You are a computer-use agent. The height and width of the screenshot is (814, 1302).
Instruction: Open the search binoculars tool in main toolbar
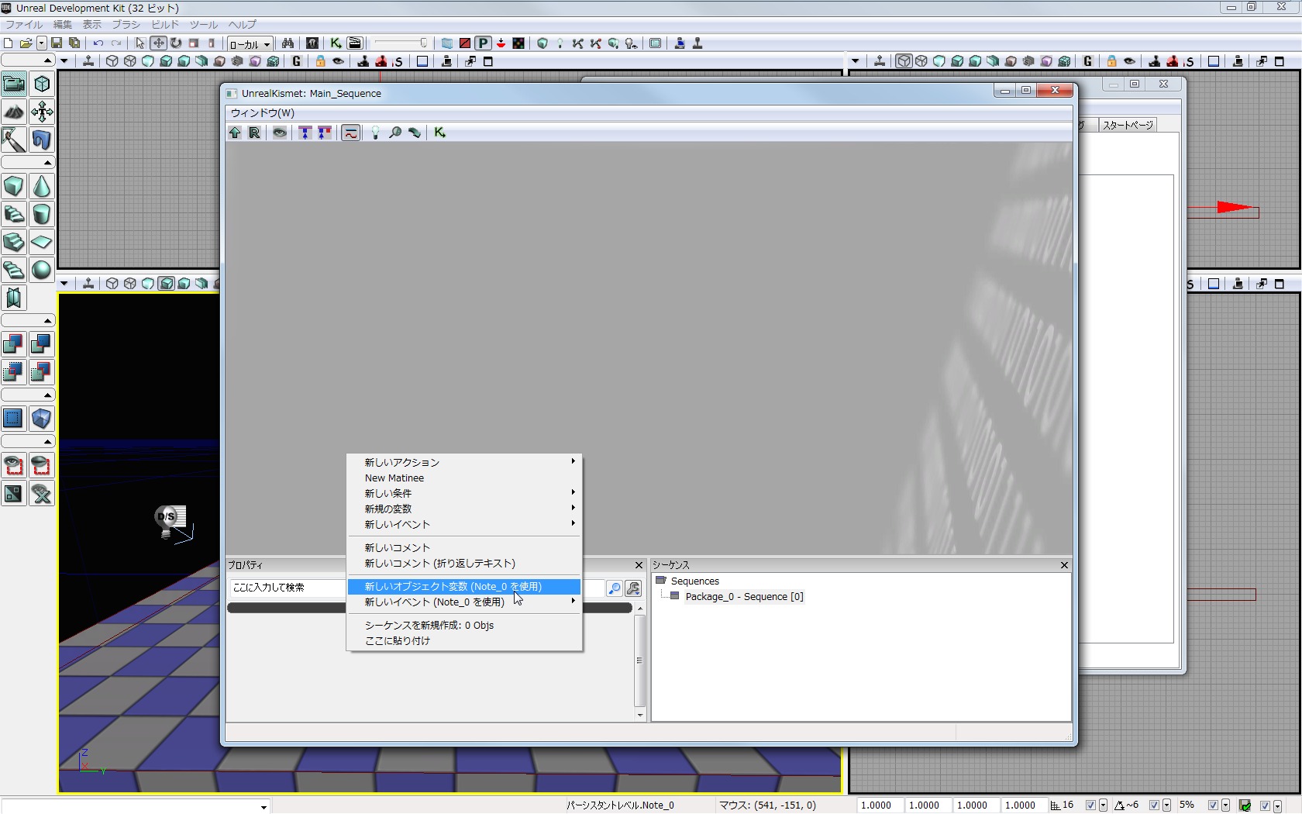288,43
